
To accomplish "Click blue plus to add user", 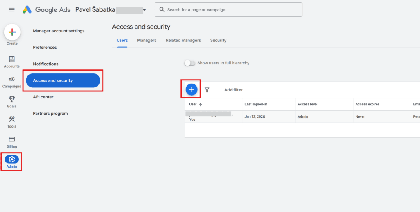I will pos(192,89).
